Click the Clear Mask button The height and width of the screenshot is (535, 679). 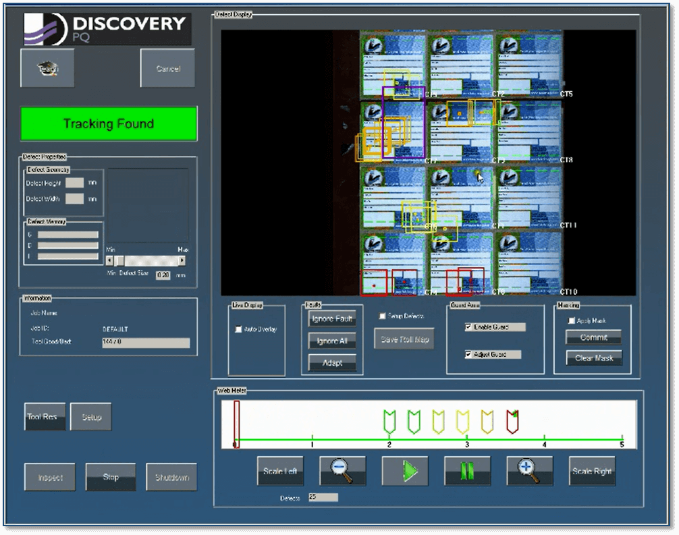(594, 358)
